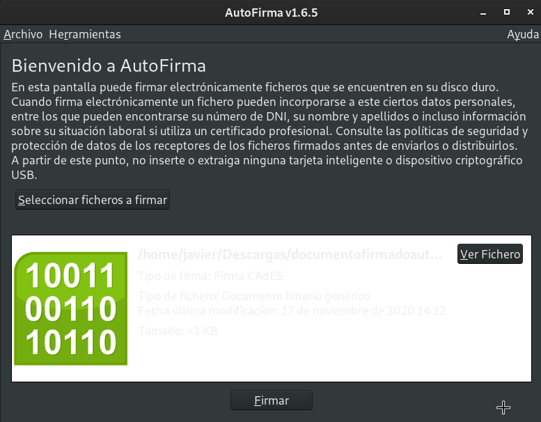Click Tipo de fichero: Documento binario genérico
Image resolution: width=541 pixels, height=422 pixels.
coord(254,296)
